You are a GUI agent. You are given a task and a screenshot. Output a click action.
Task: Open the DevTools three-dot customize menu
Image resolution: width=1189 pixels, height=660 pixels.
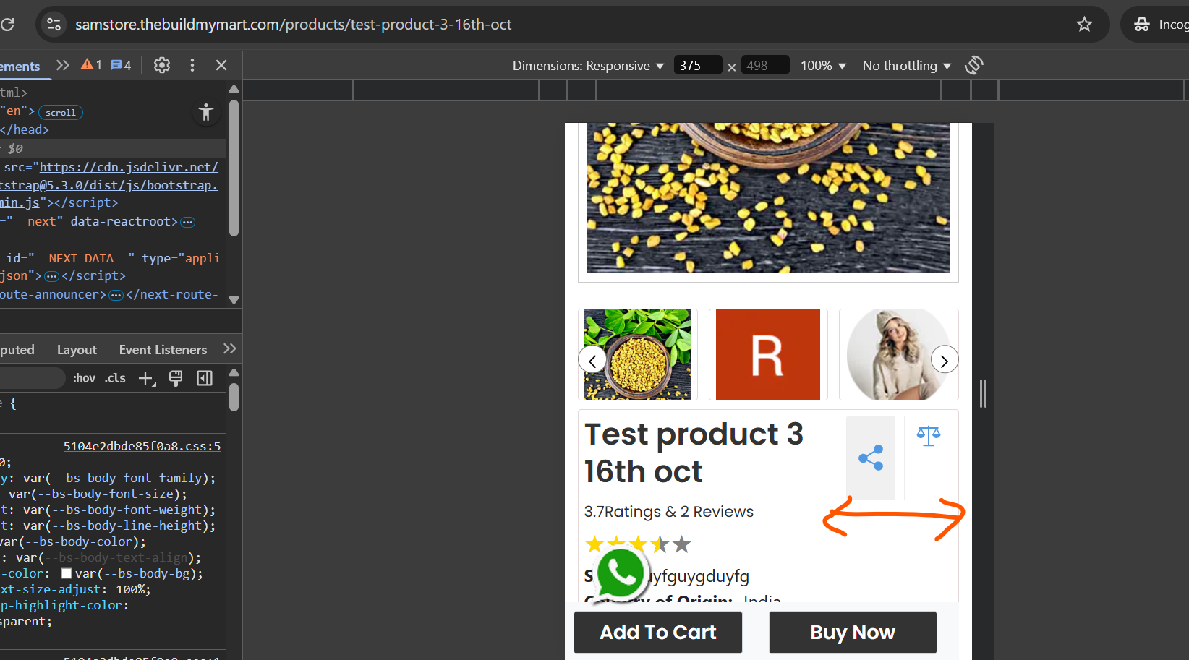192,65
